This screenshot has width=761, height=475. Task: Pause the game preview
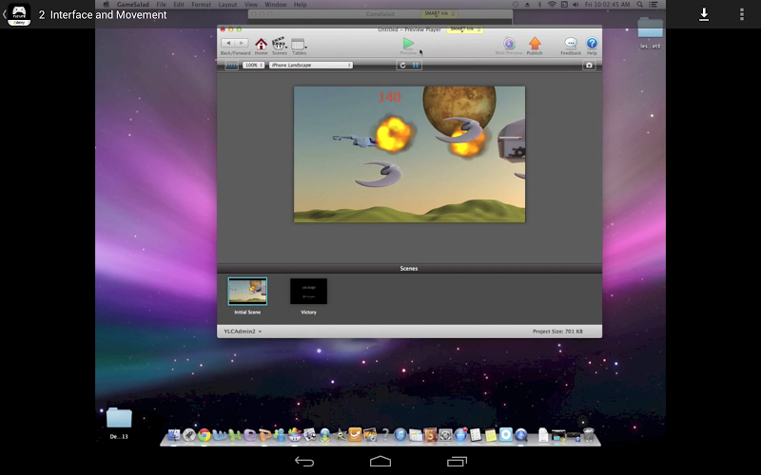coord(416,66)
